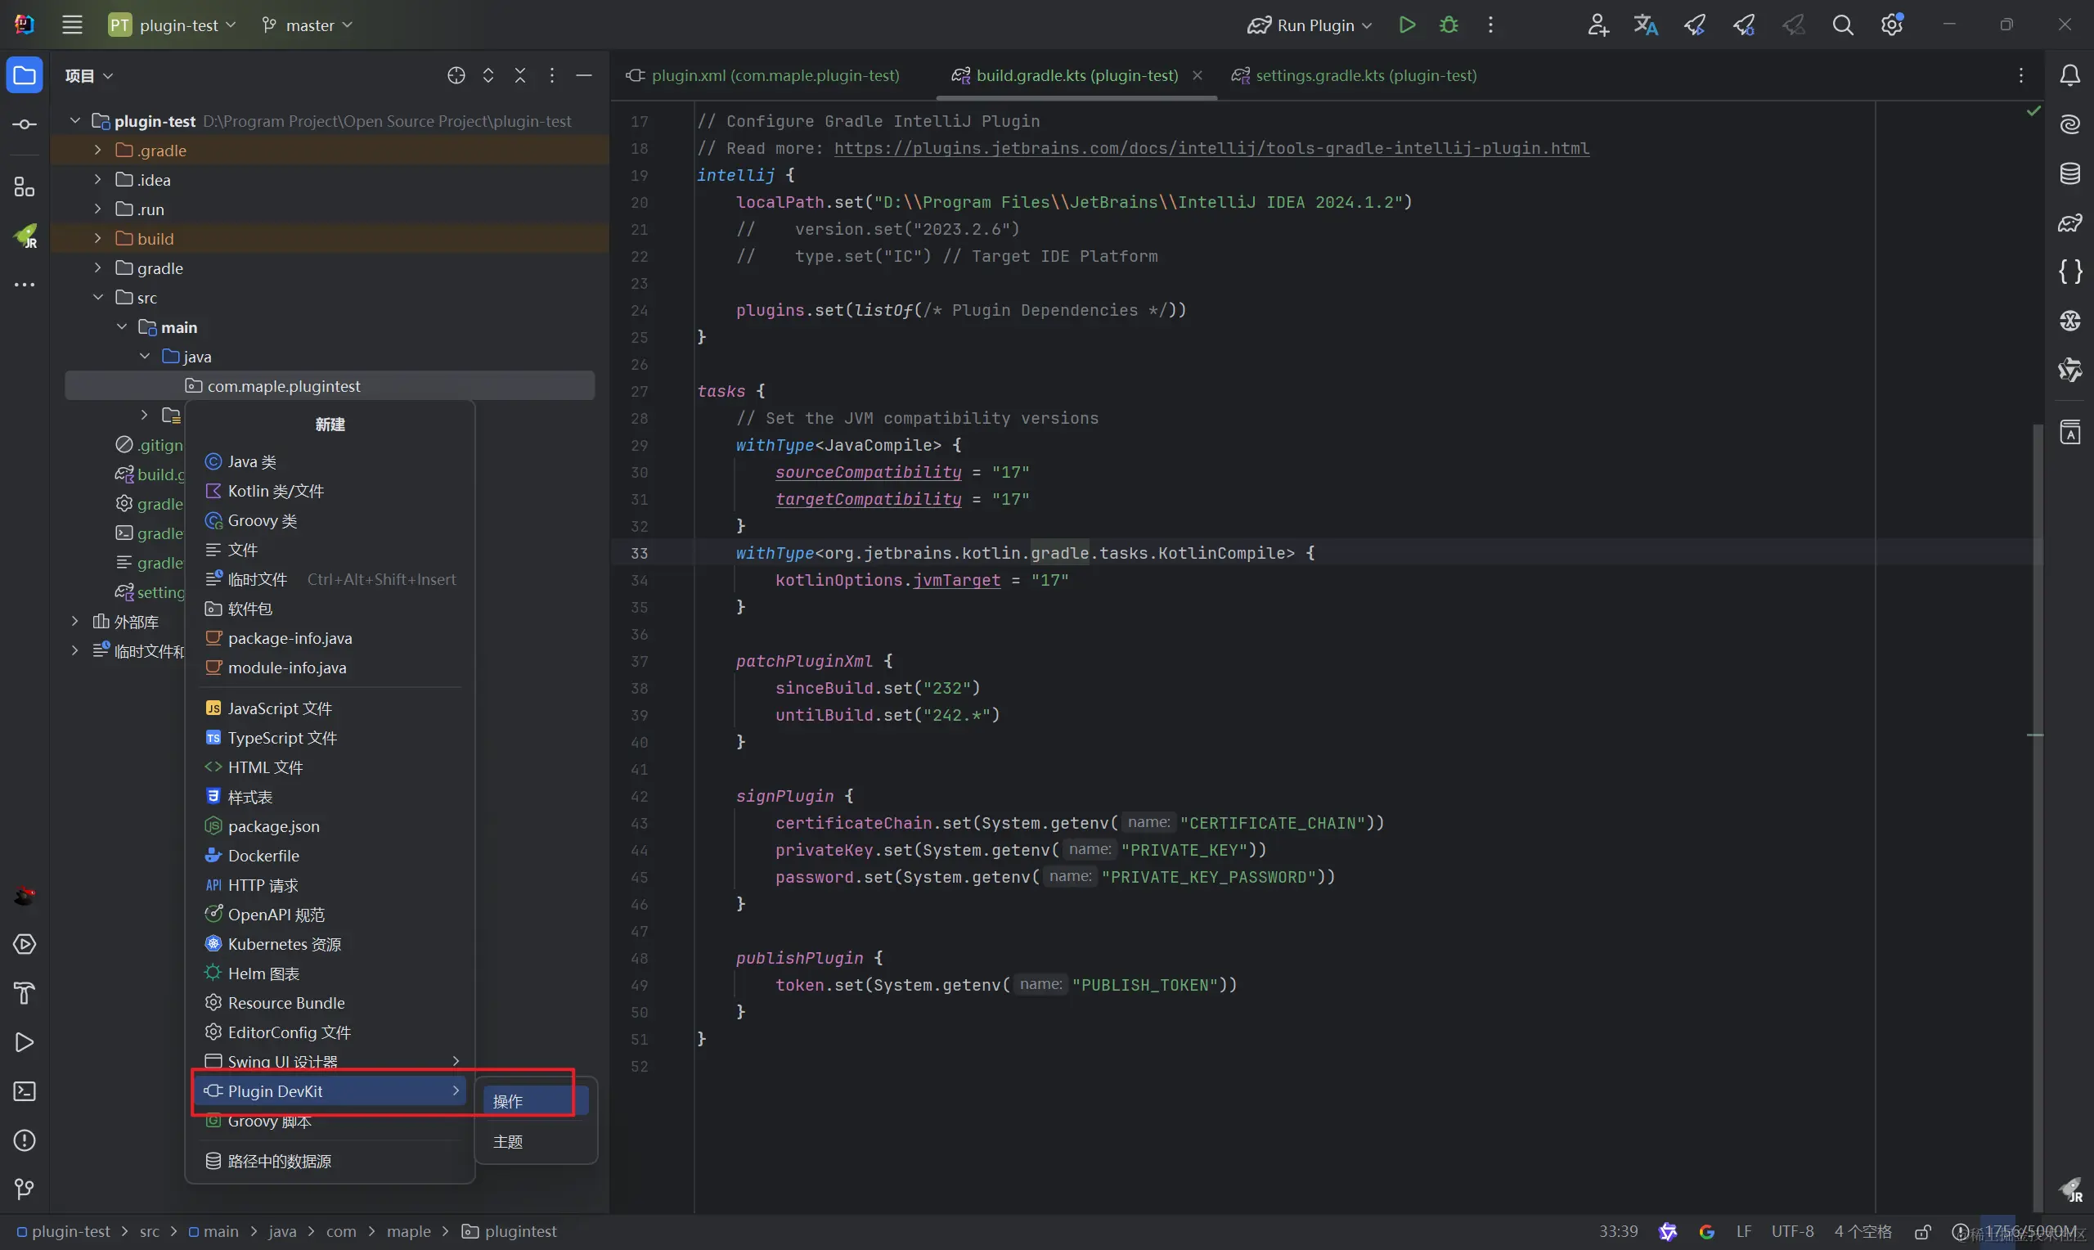Open master branch dropdown
2094x1250 pixels.
(307, 25)
